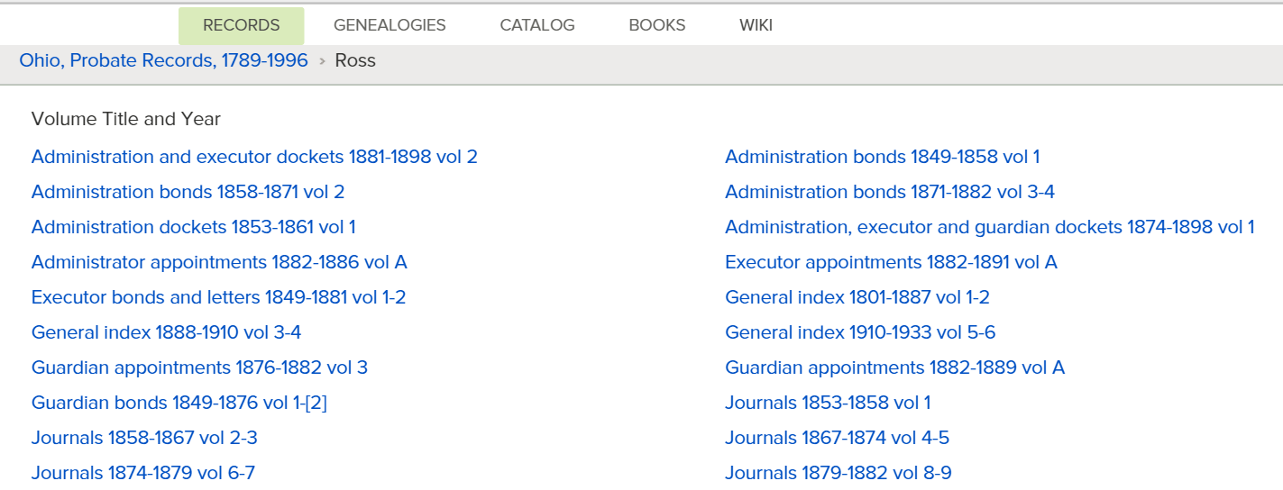
Task: Switch to the Records tab
Action: (x=241, y=25)
